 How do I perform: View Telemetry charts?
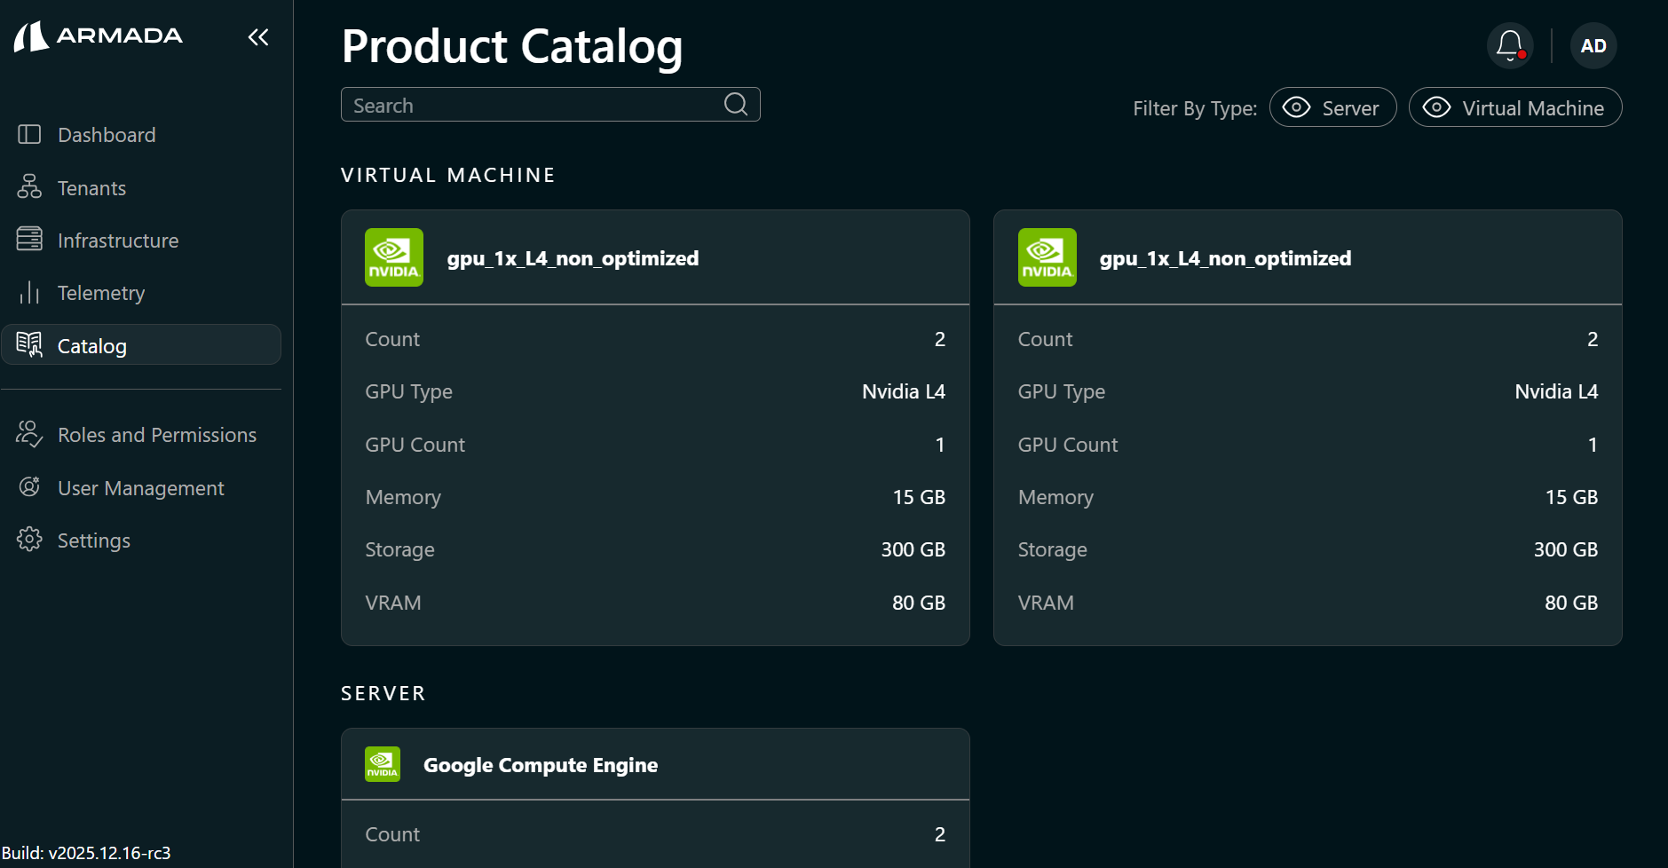100,292
